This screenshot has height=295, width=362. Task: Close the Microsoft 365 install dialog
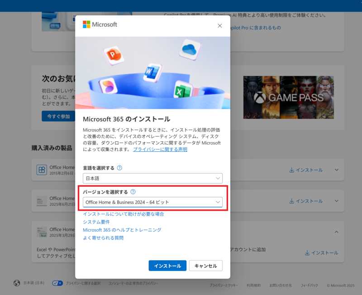tap(220, 26)
